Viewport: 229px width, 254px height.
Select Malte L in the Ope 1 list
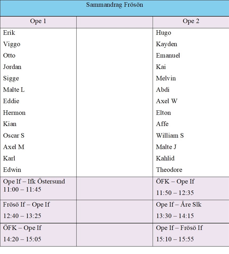[x=14, y=90]
